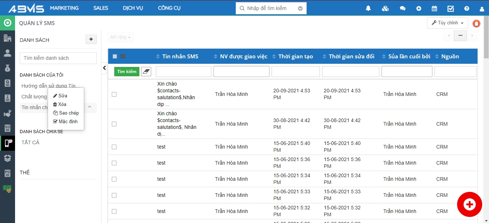Collapse the left list panel arrow
The height and width of the screenshot is (223, 489).
click(104, 68)
